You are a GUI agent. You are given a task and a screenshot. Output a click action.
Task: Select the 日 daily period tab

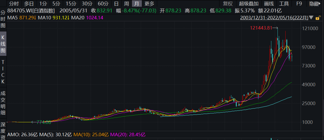coord(116,4)
